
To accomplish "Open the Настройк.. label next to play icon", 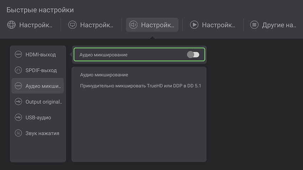I will tap(218, 25).
